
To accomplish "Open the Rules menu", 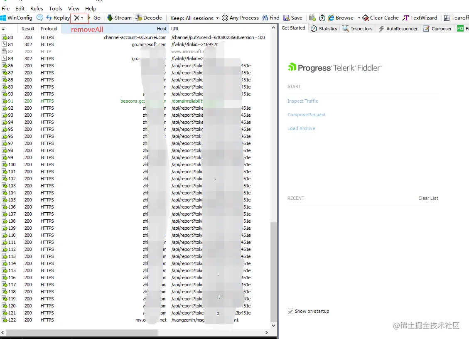I will 37,8.
